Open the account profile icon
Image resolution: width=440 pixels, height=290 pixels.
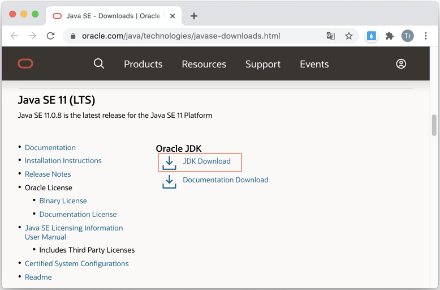pos(401,64)
